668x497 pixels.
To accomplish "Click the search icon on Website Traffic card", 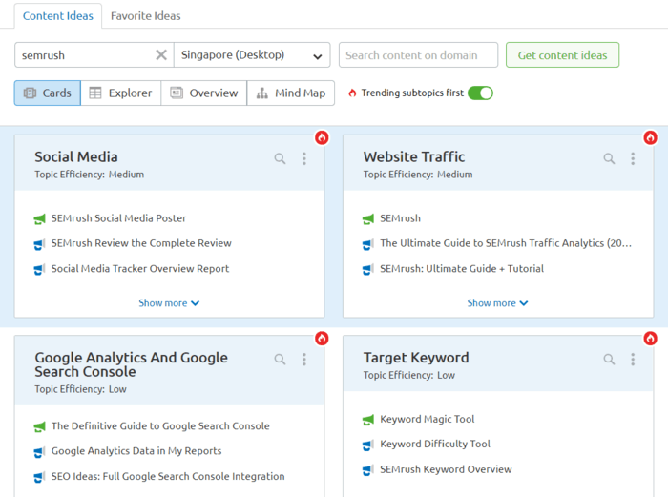I will point(609,158).
